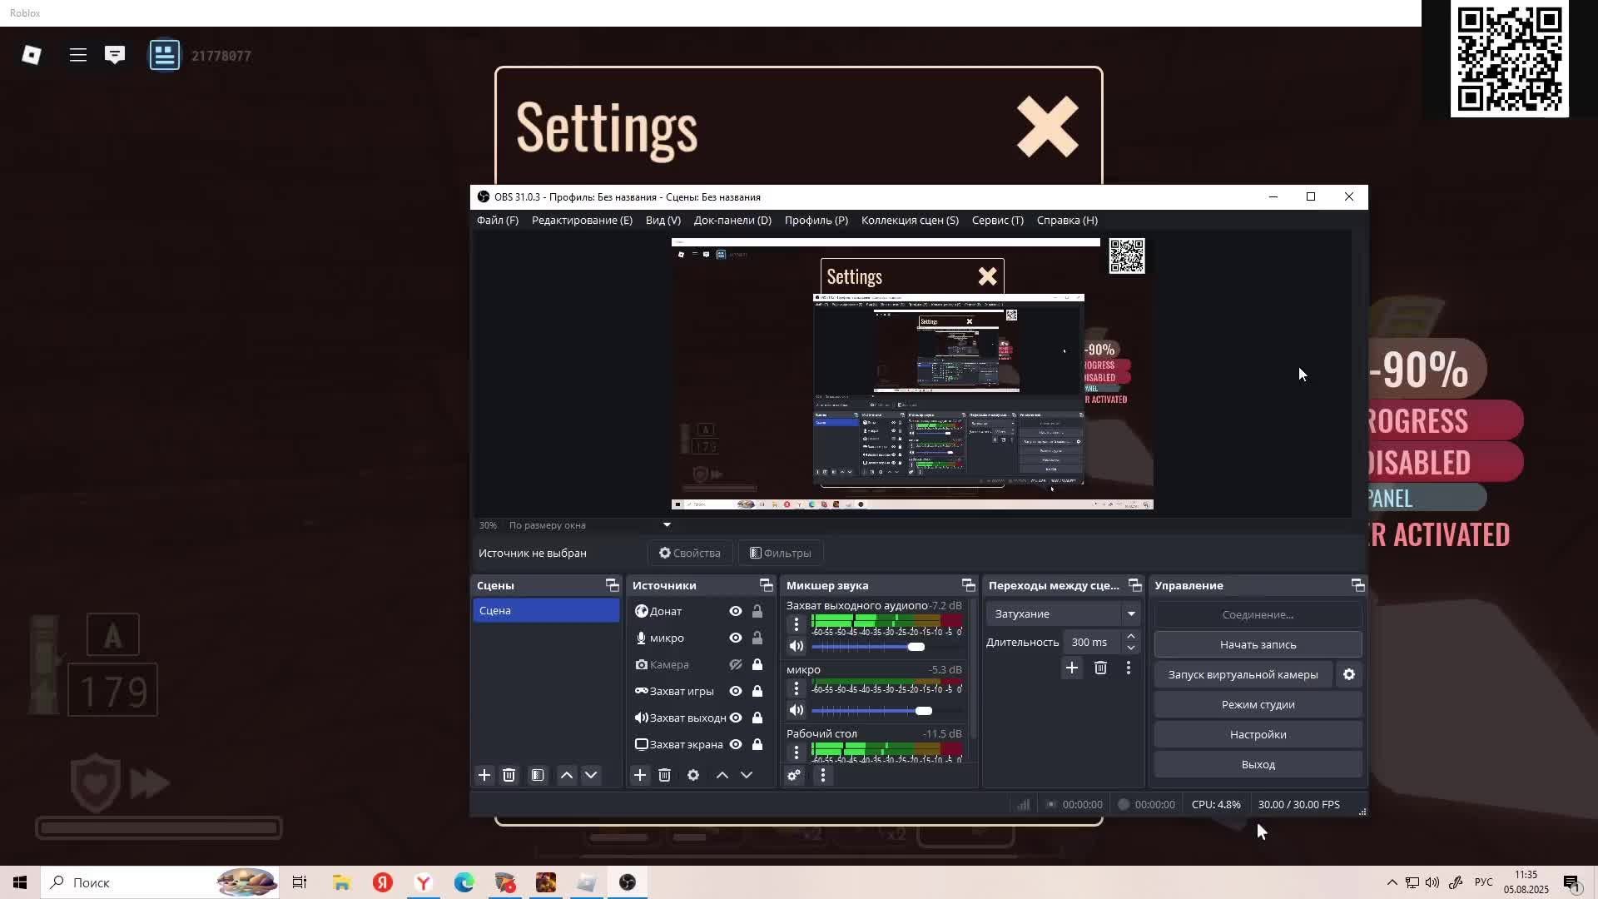
Task: Click the Начать запись button
Action: pyautogui.click(x=1258, y=644)
